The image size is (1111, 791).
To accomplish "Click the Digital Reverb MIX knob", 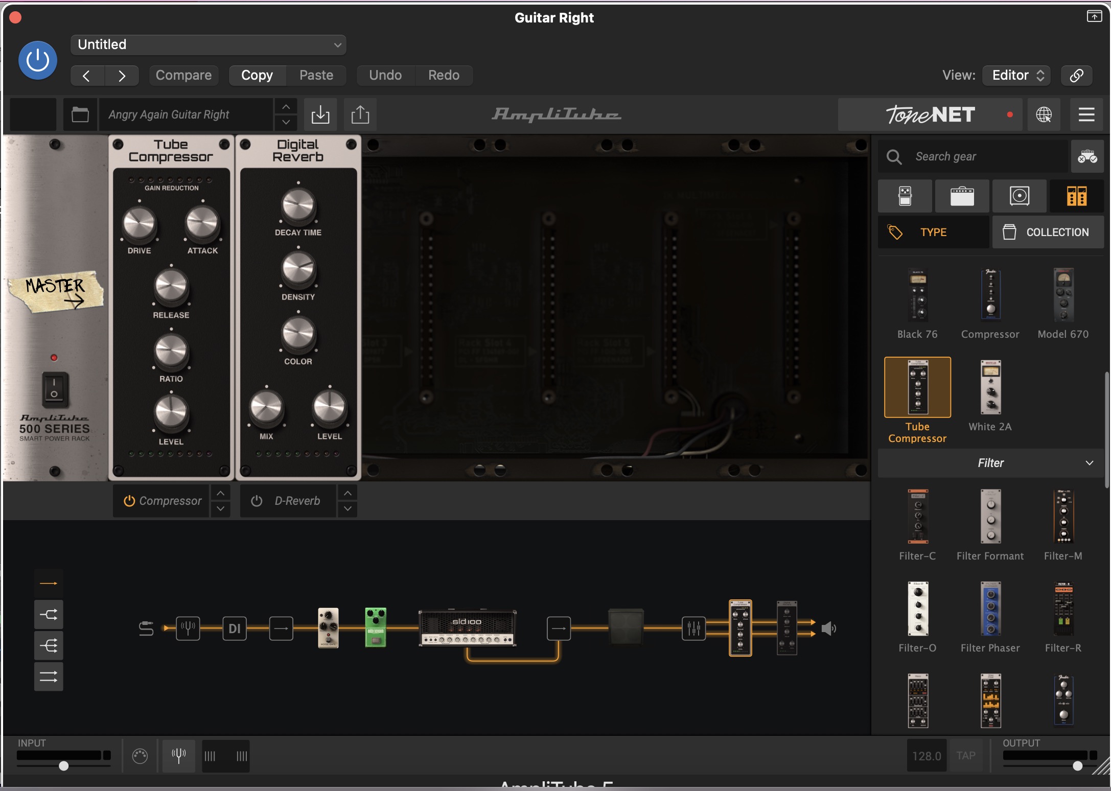I will pyautogui.click(x=266, y=409).
